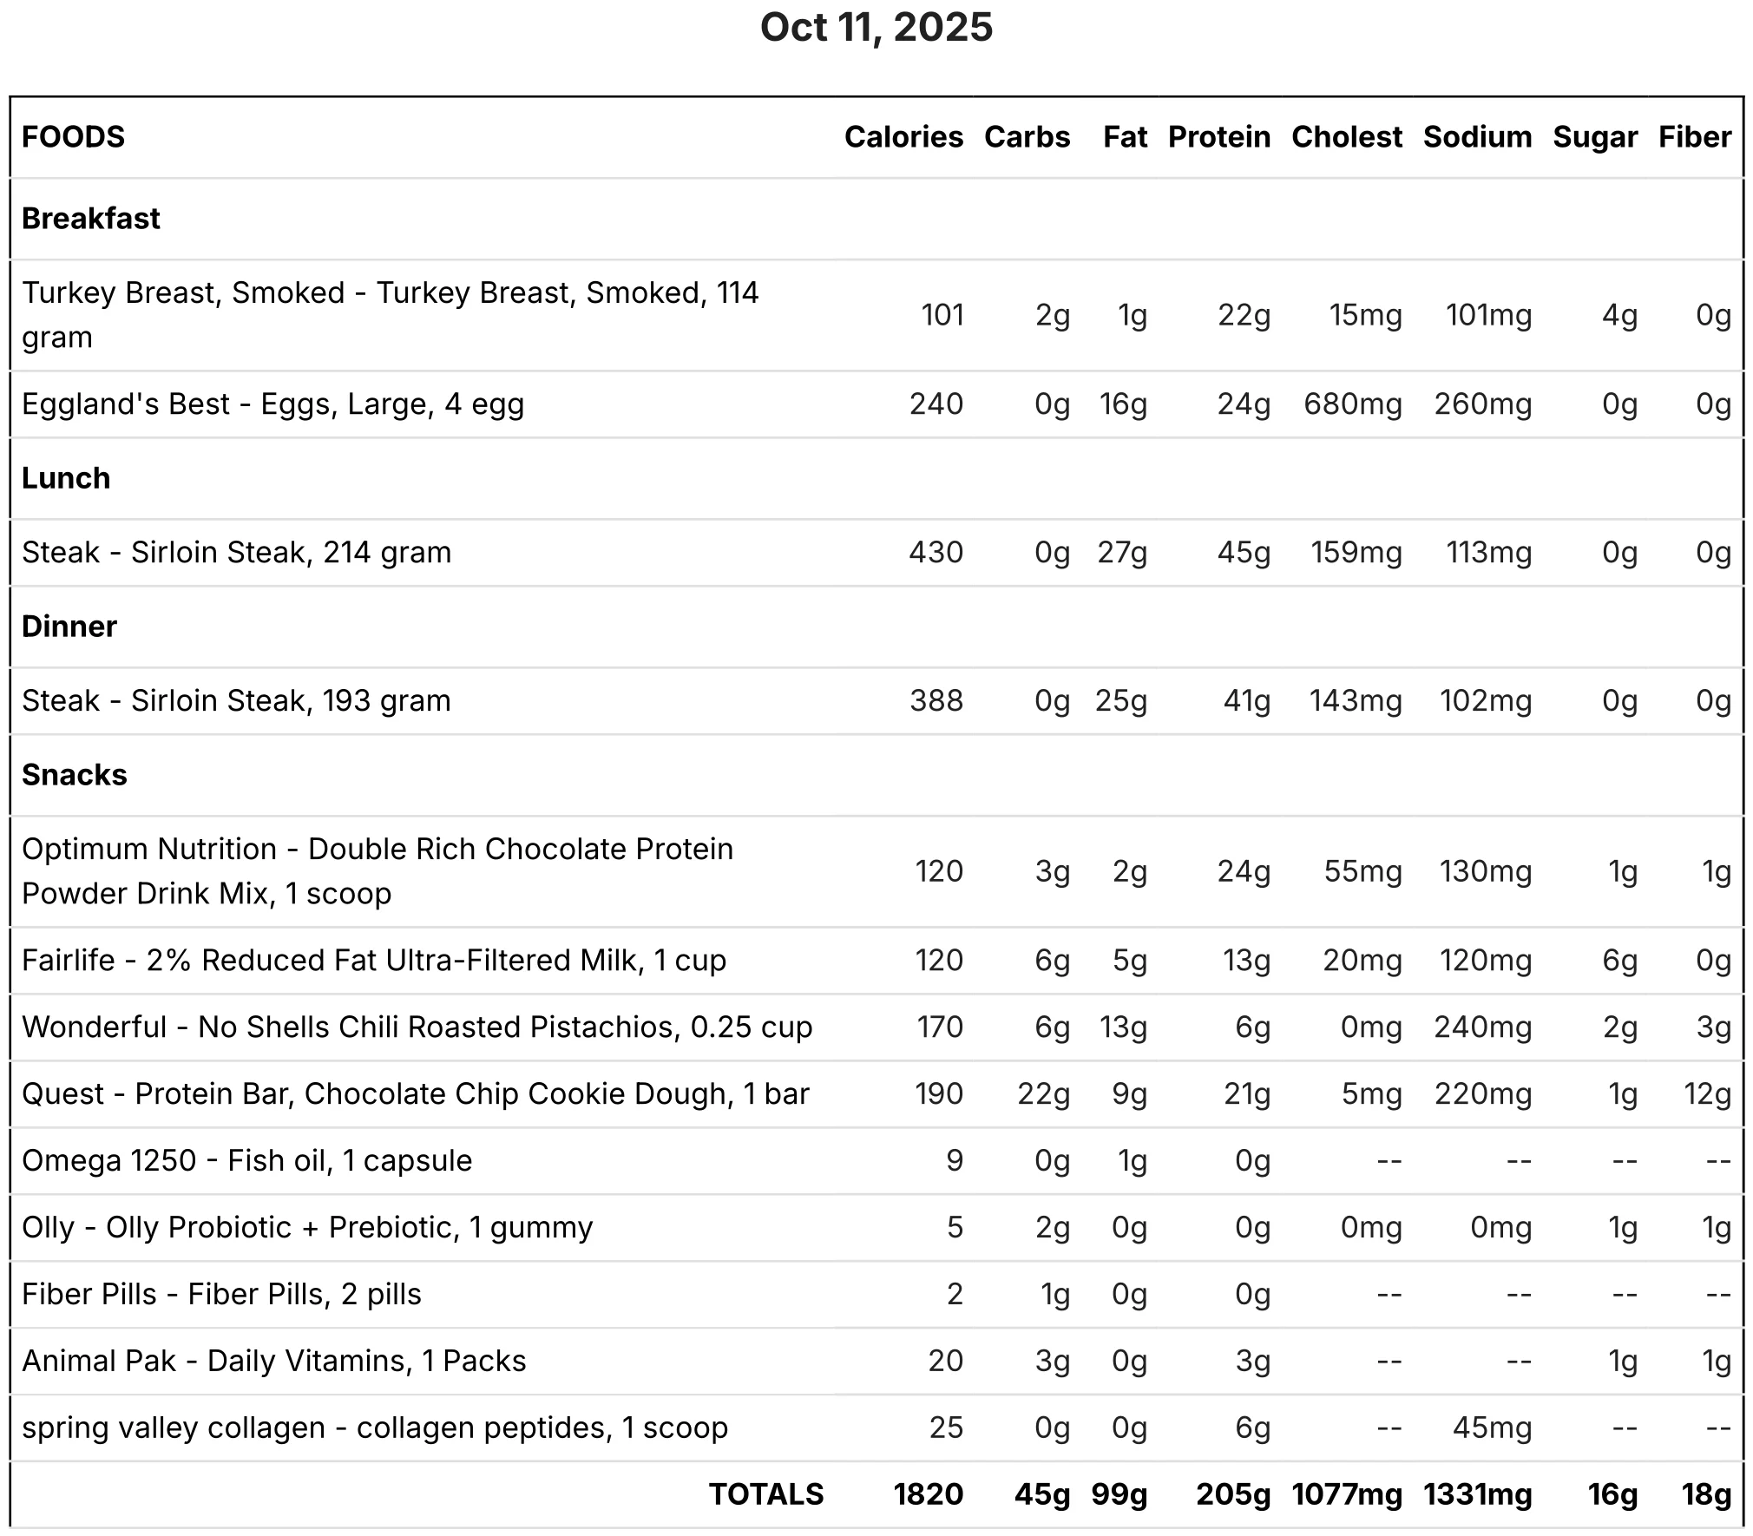
Task: Click the Oct 11, 2025 date heading
Action: point(876,28)
